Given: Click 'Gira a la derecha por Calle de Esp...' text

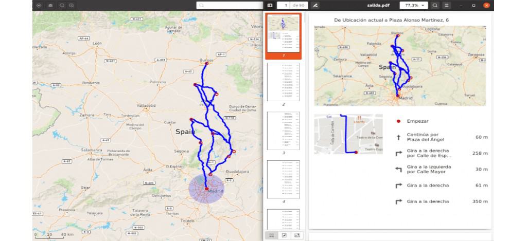Looking at the screenshot, I should pyautogui.click(x=429, y=153).
